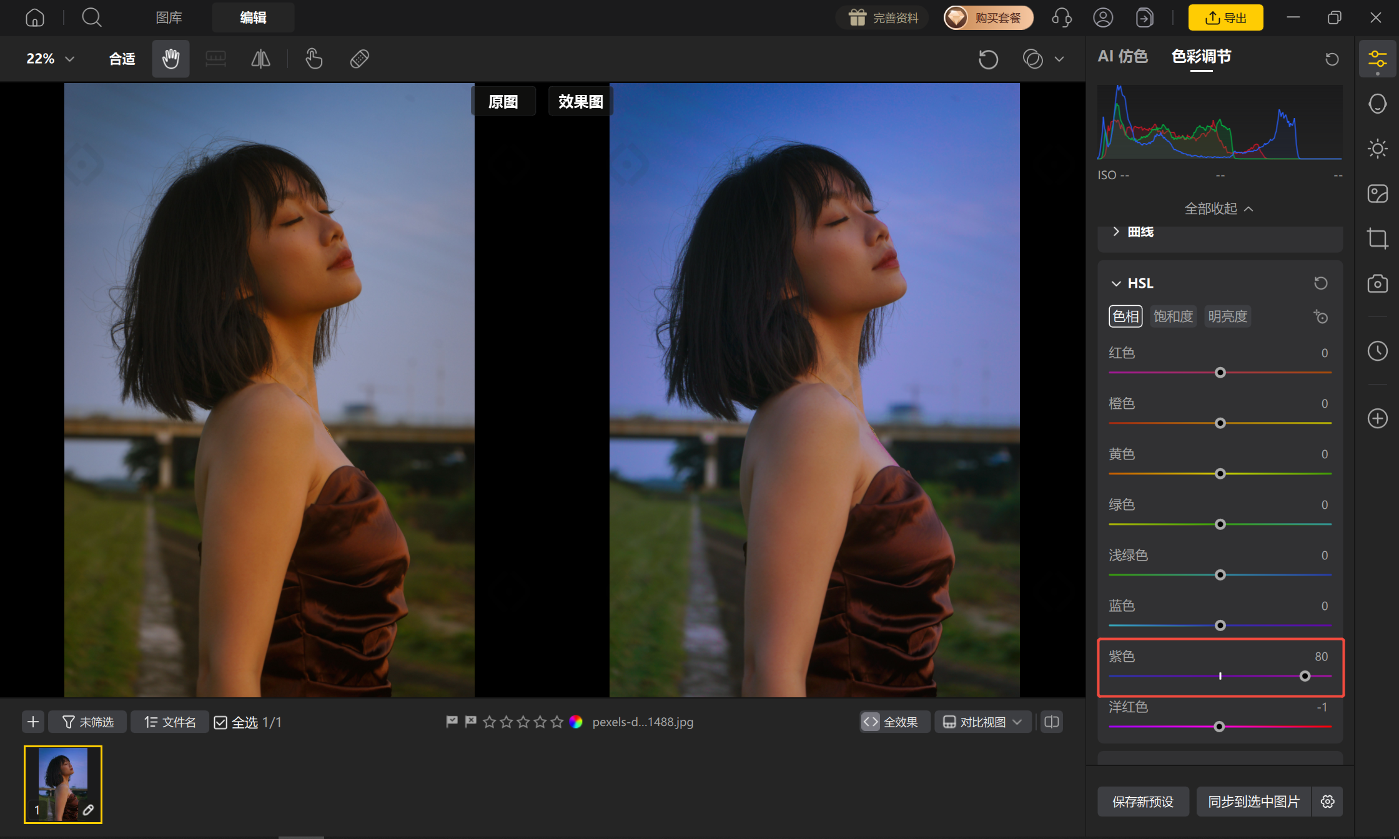Open the crop tool in right sidebar
1399x839 pixels.
[x=1377, y=238]
